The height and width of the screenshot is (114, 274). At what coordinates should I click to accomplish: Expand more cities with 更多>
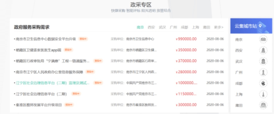click(x=219, y=27)
